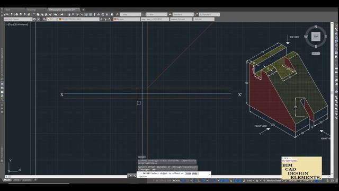The image size is (339, 191).
Task: Click the annotation scale icon in the status bar
Action: point(244,180)
